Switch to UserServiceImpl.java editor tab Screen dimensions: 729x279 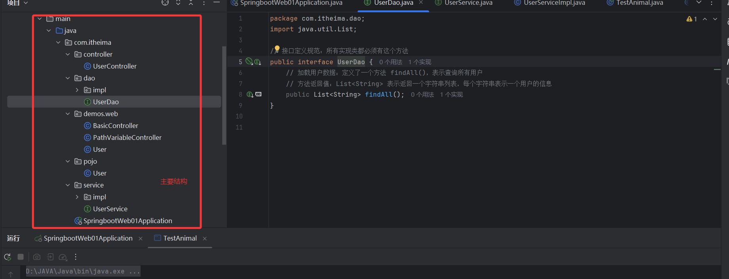[x=550, y=3]
